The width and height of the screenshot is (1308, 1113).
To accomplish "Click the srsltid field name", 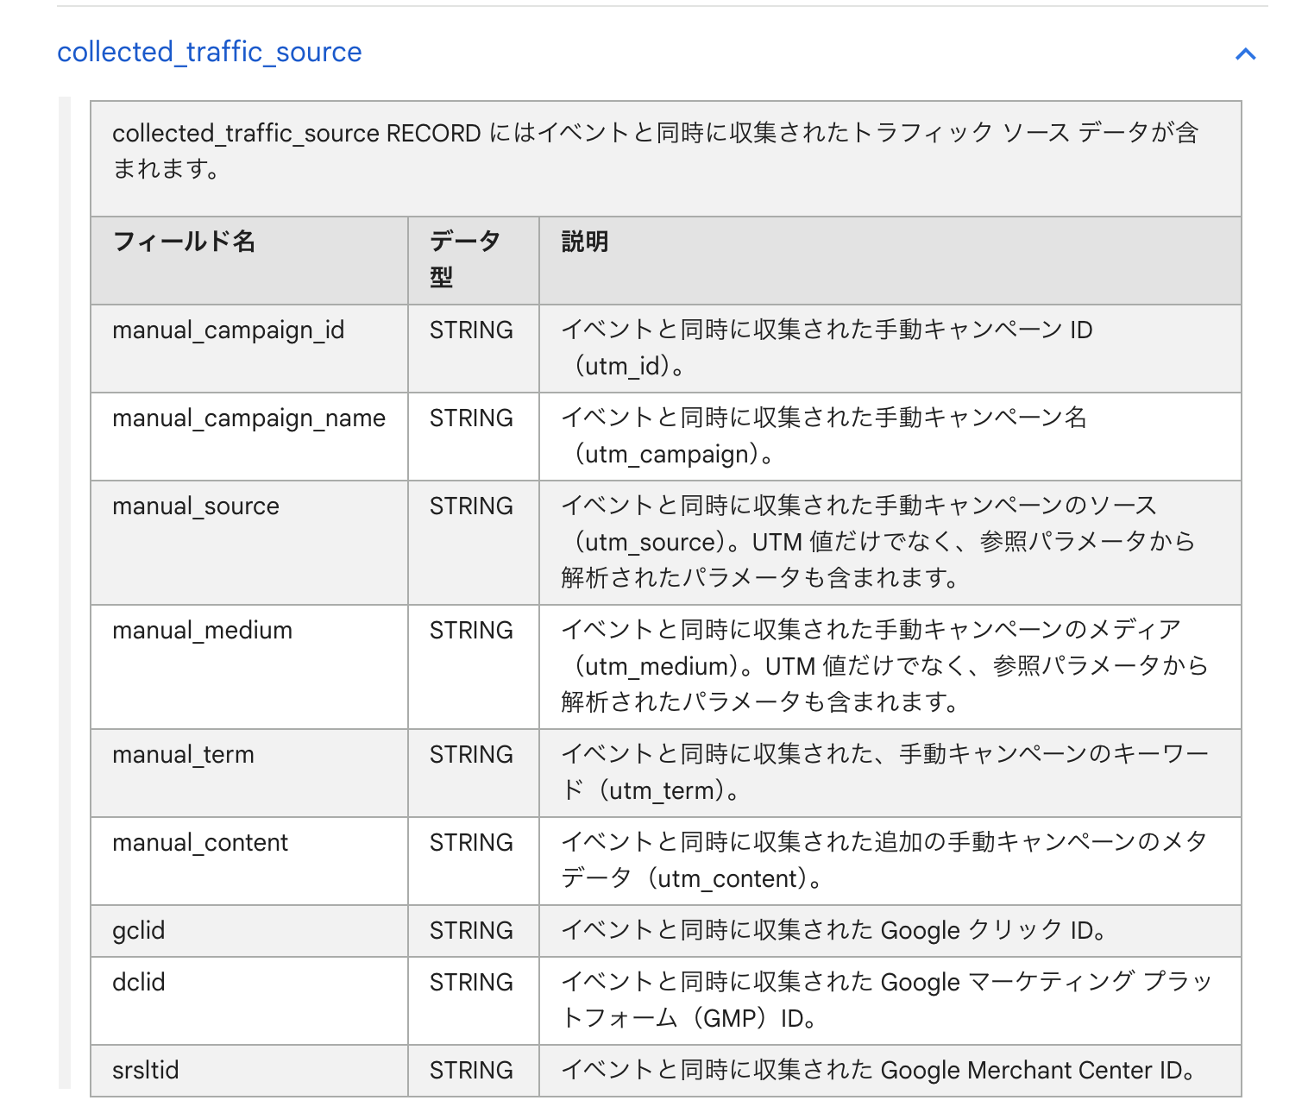I will coord(145,1071).
